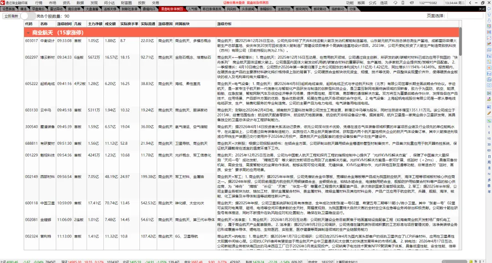Screen dimensions: 492x263
Task: Click the pencil drawing tool icon in sidebar
Action: (489, 113)
